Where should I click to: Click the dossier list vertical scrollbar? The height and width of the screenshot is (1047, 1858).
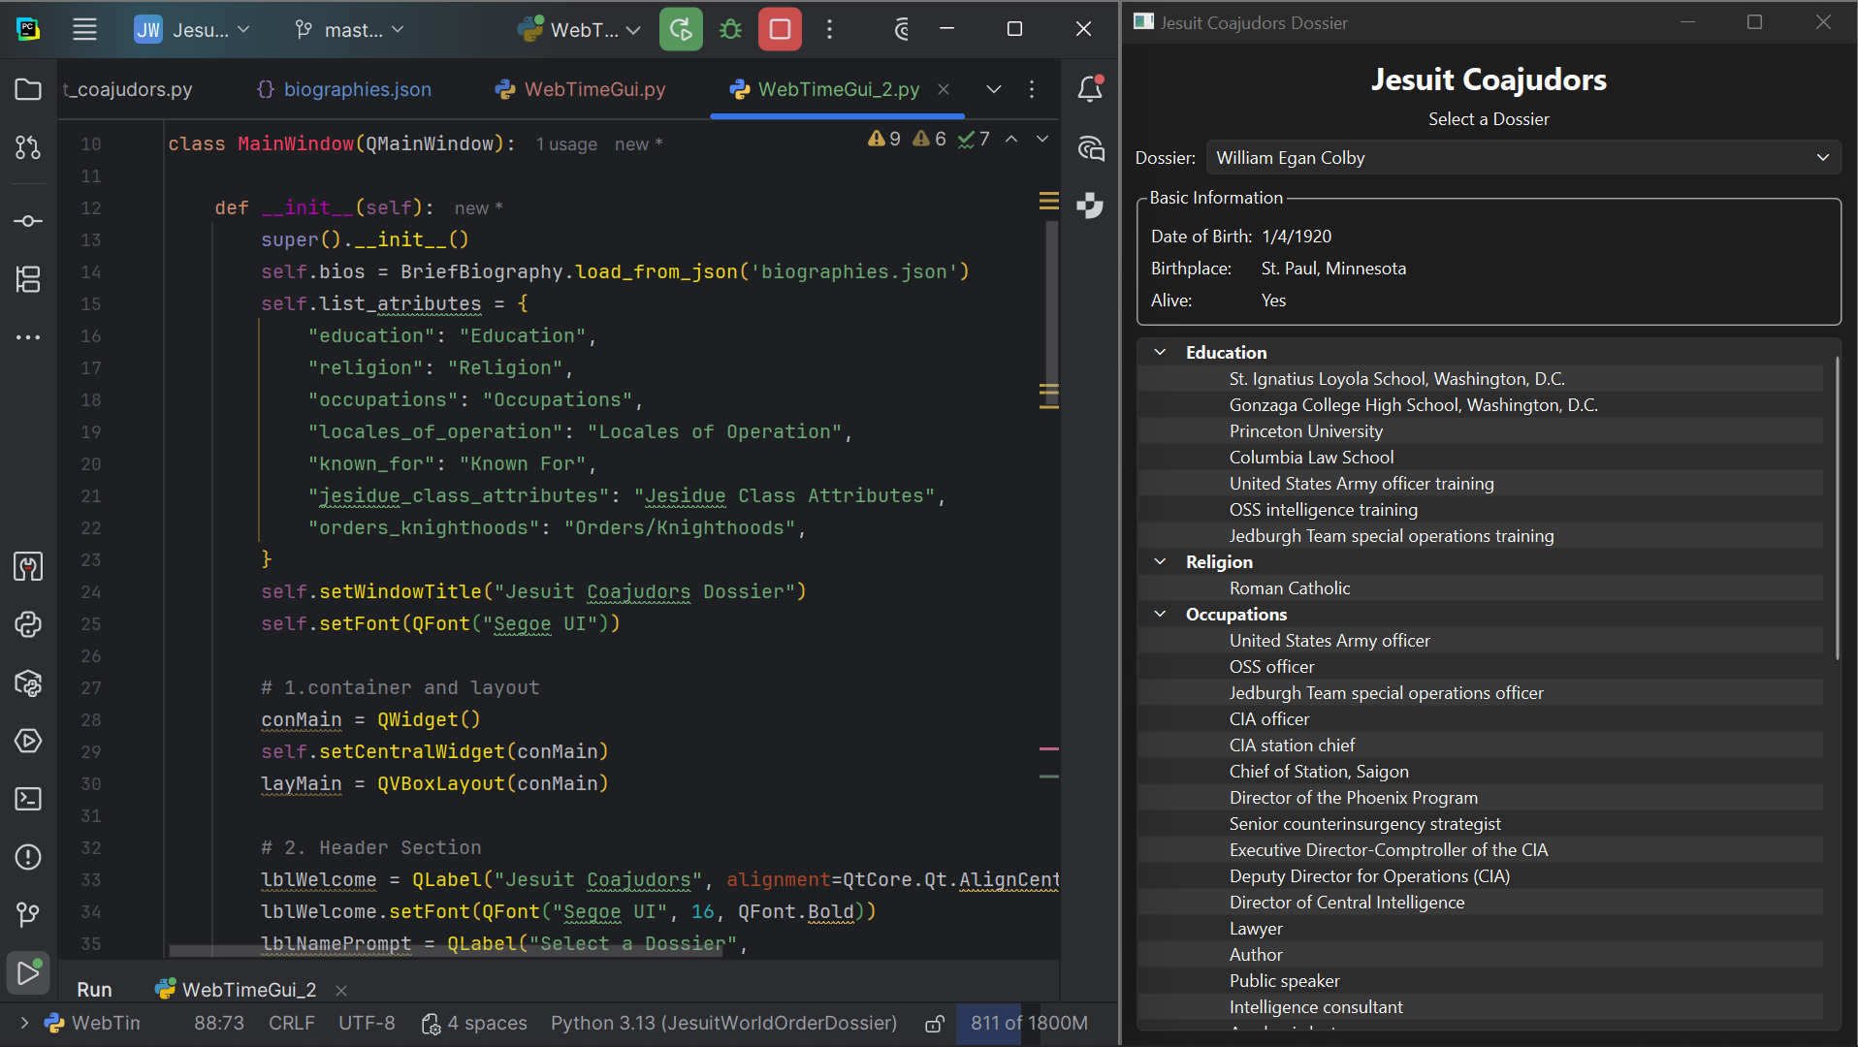[x=1837, y=507]
